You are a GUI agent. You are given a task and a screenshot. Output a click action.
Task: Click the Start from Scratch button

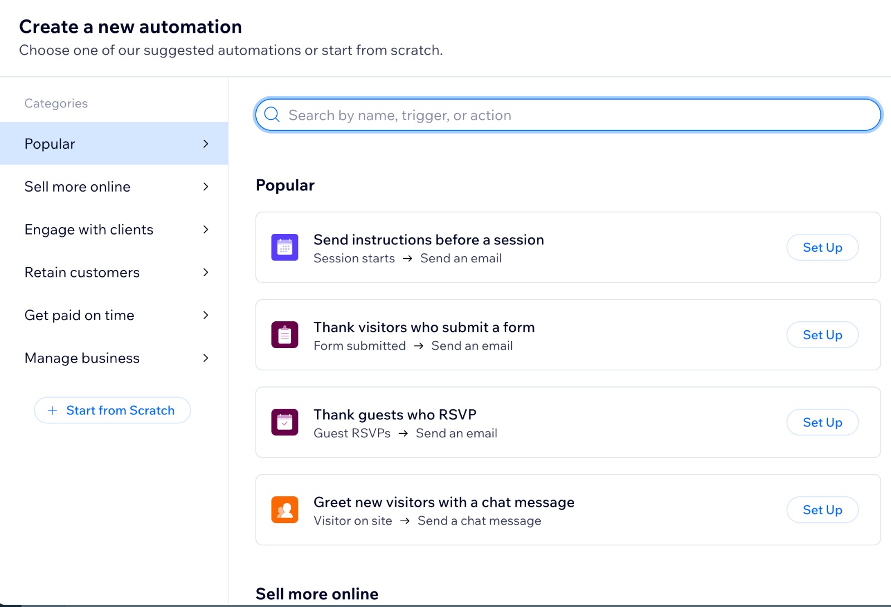112,410
